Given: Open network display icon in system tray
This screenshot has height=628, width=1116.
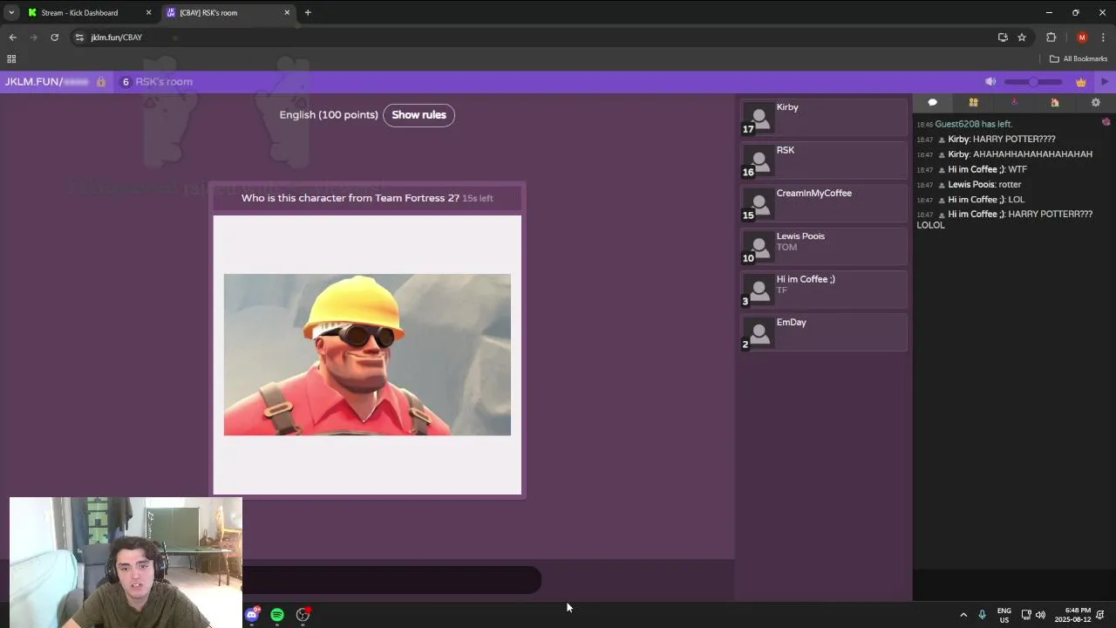Looking at the screenshot, I should tap(1026, 615).
